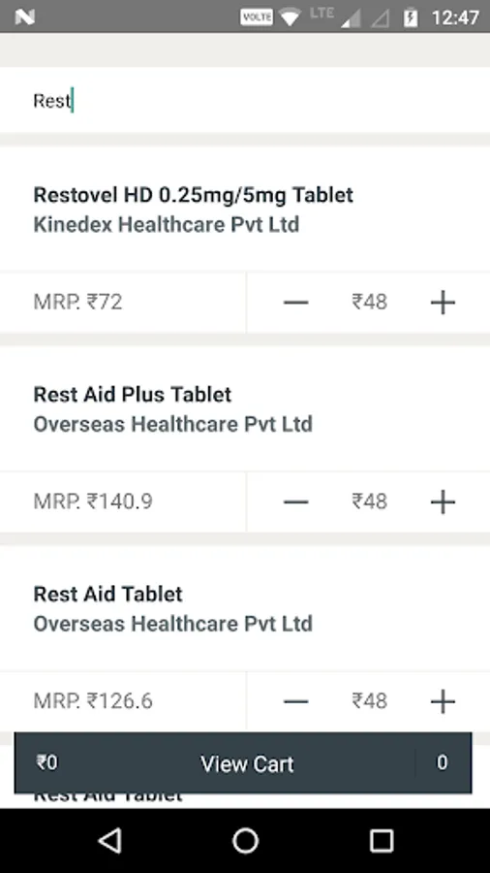Open the Rest Aid Plus Tablet listing
Viewport: 490px width, 873px height.
(x=133, y=394)
